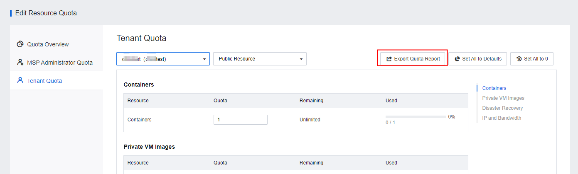This screenshot has height=174, width=578.
Task: Open the tenant selection dropdown
Action: pos(163,59)
